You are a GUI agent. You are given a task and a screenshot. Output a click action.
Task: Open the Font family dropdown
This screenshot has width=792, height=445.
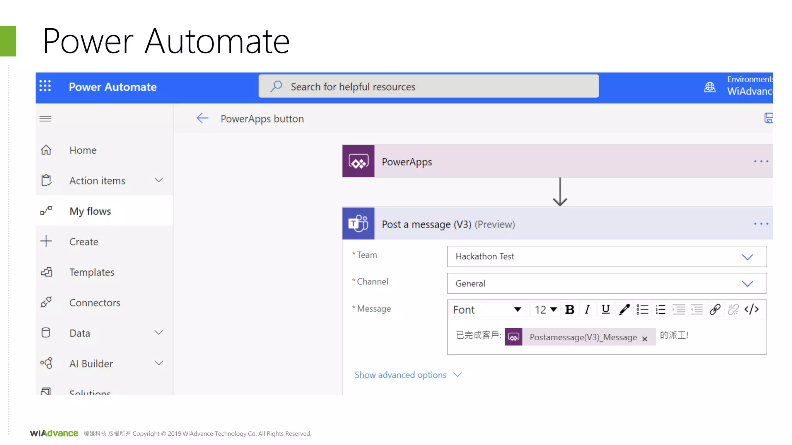487,309
